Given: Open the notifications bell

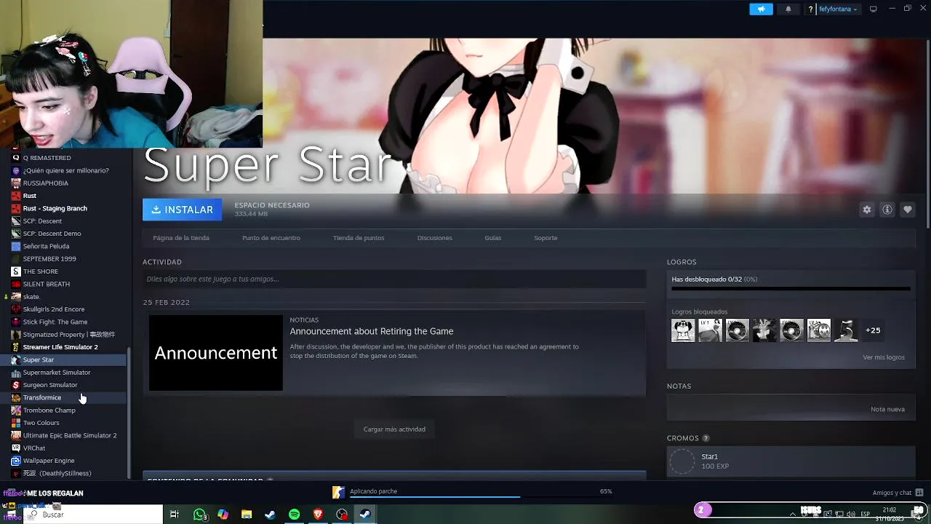Looking at the screenshot, I should click(788, 9).
